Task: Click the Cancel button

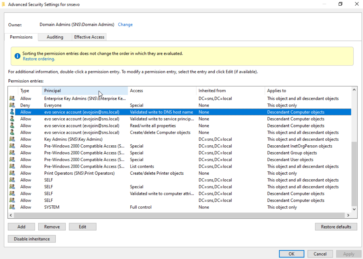Action: 320,254
